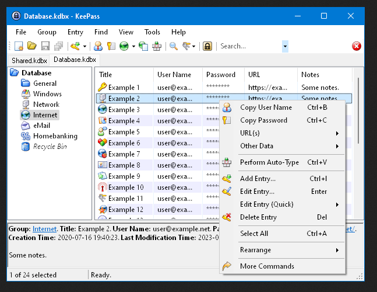Click into the Search field
The height and width of the screenshot is (292, 377).
(250, 46)
